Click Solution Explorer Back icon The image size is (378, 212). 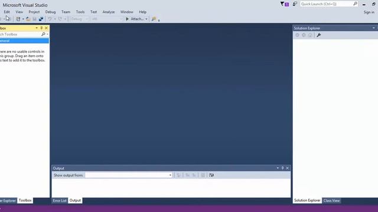(297, 35)
